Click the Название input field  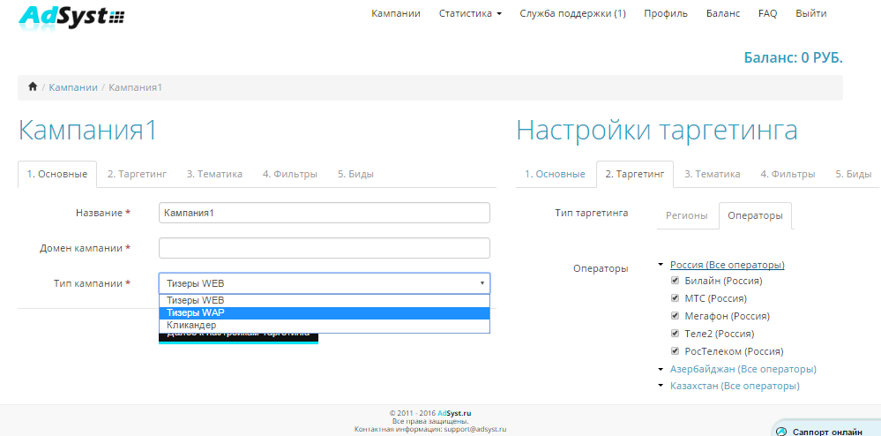coord(325,214)
